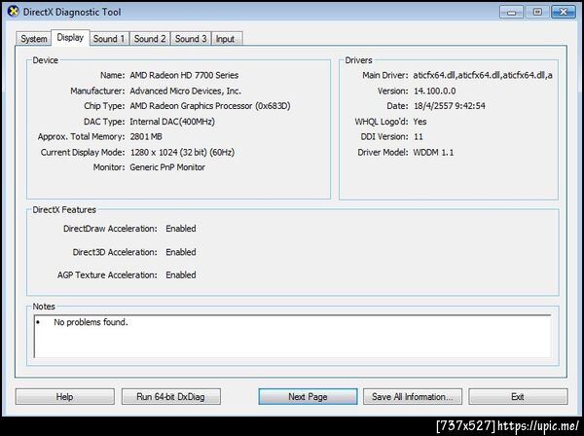Viewport: 584px width, 436px height.
Task: Click the 'Device' group heading
Action: click(x=46, y=60)
